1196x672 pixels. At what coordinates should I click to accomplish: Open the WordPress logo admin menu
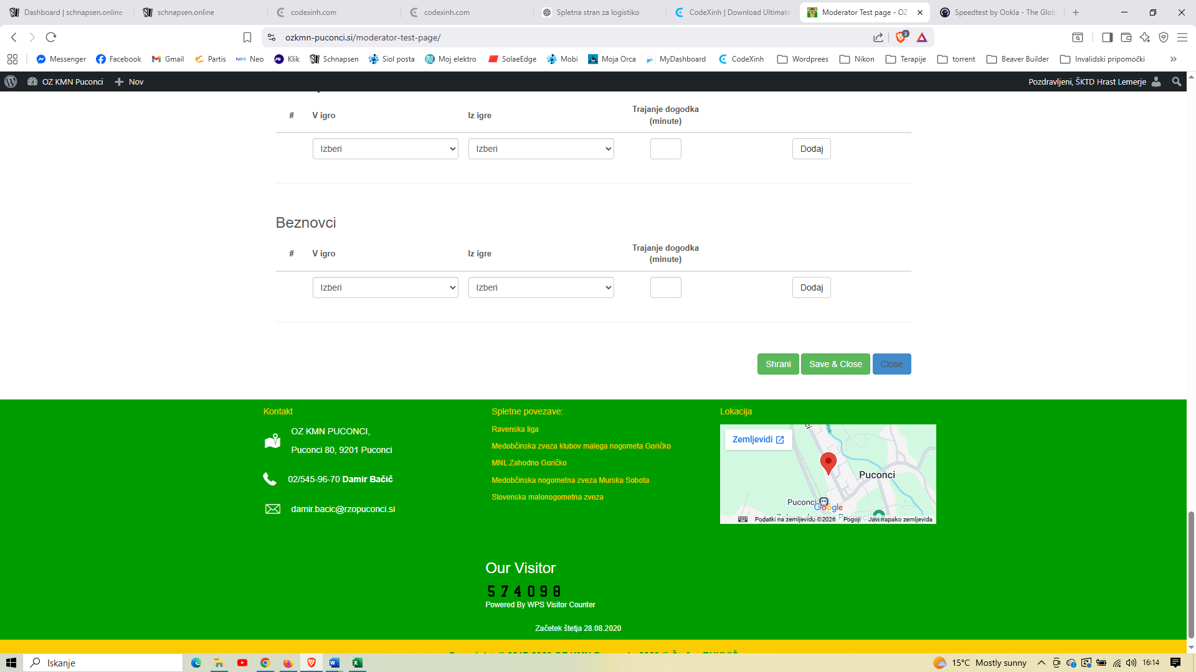pyautogui.click(x=11, y=82)
